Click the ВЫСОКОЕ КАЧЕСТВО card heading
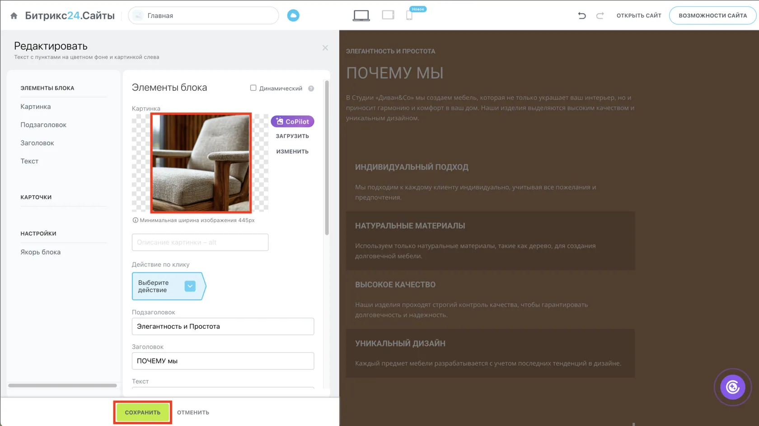This screenshot has width=759, height=426. pos(395,285)
